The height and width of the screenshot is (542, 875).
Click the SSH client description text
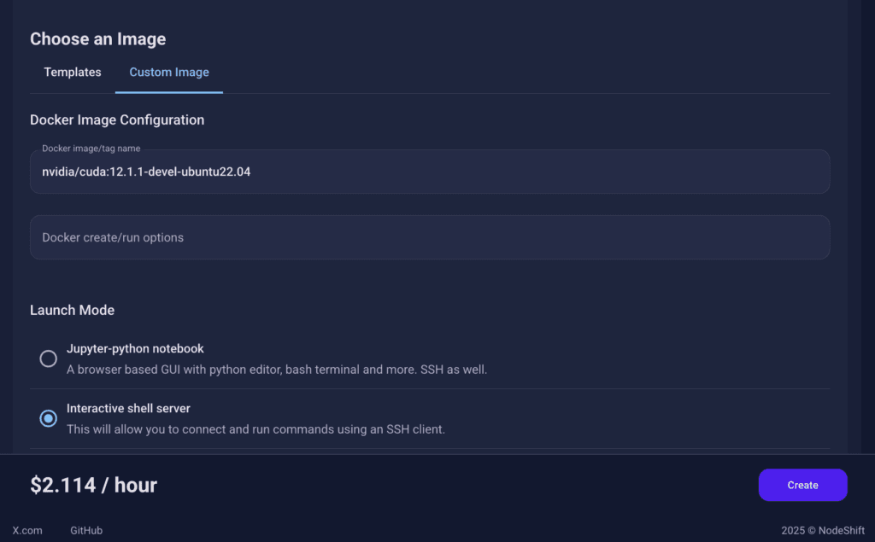(x=255, y=429)
